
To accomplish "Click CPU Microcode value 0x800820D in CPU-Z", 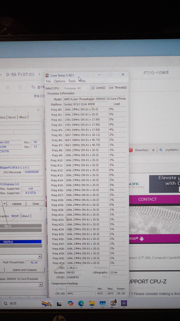I will pyautogui.click(x=32, y=172).
